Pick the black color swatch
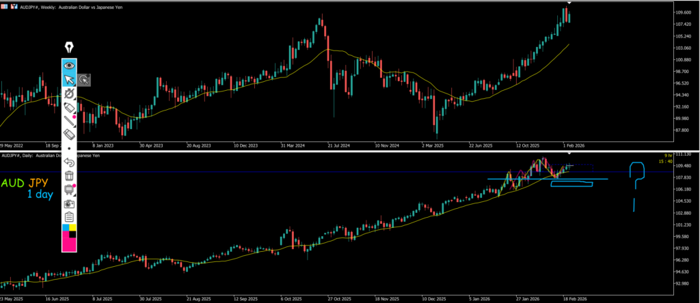The width and height of the screenshot is (700, 303). coord(72,234)
